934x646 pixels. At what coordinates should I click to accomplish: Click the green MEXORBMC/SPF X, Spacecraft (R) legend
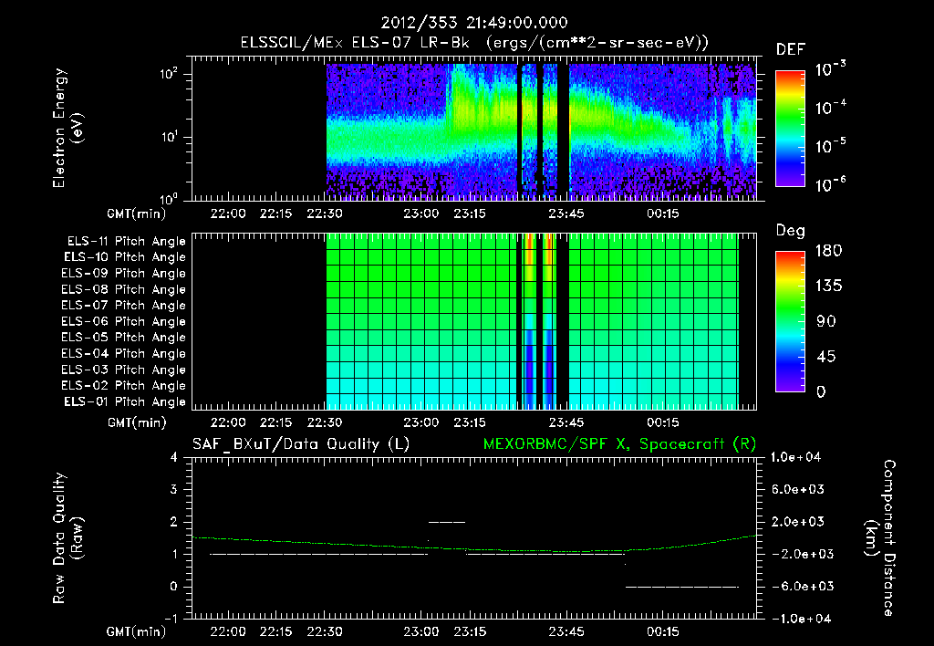(x=619, y=444)
